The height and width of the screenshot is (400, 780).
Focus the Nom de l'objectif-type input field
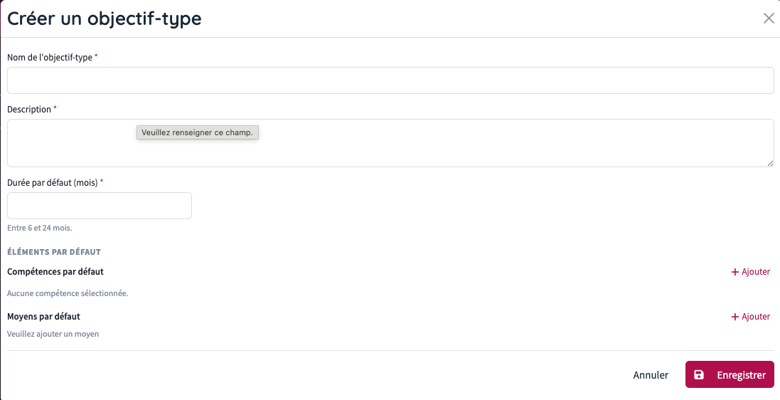click(390, 80)
